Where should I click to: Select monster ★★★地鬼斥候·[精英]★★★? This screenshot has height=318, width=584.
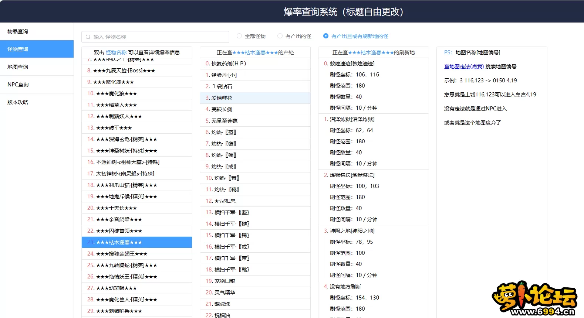[x=137, y=196]
